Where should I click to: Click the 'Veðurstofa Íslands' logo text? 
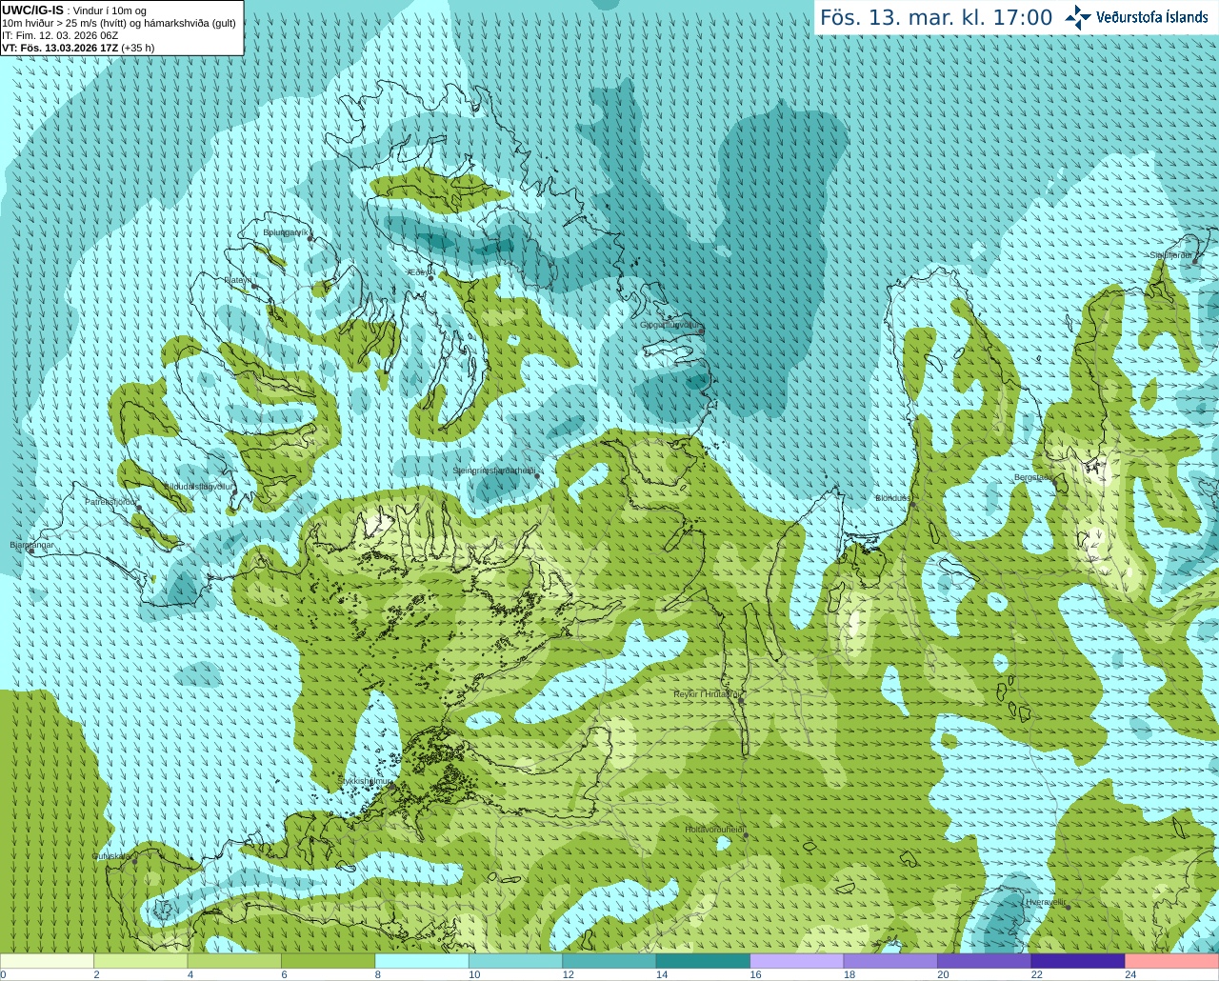click(x=1152, y=17)
